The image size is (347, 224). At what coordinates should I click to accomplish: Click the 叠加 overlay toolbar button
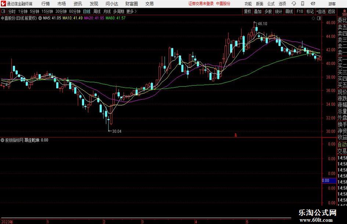pos(258,11)
